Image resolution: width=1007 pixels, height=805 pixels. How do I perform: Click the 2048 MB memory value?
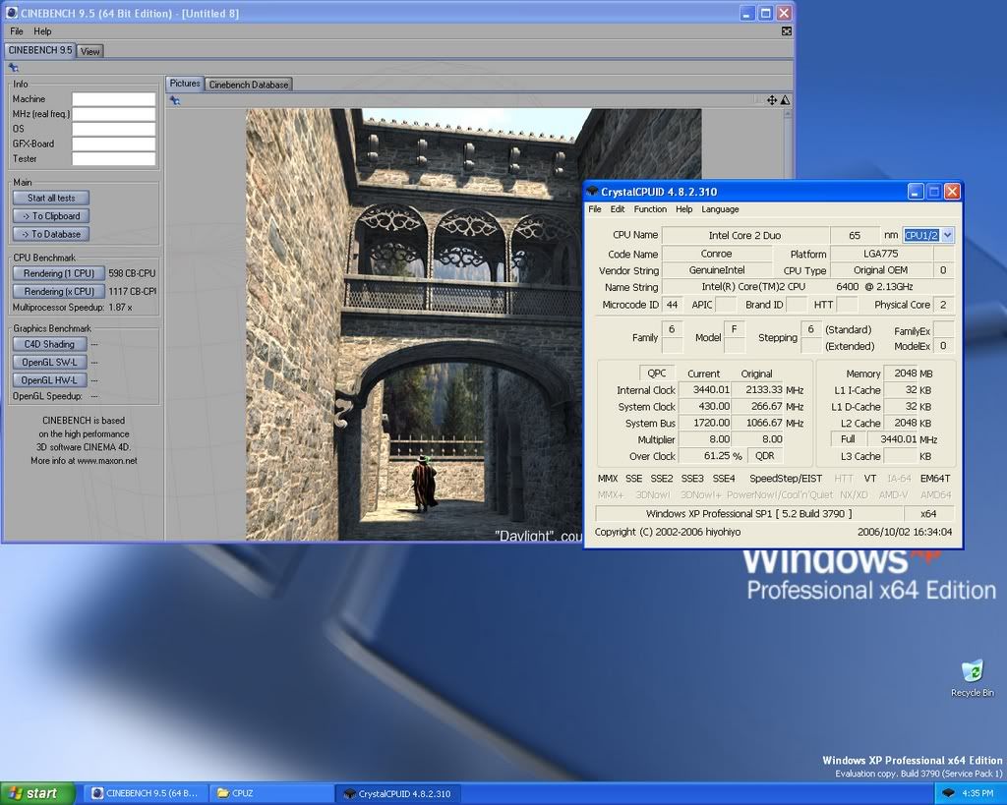point(901,373)
